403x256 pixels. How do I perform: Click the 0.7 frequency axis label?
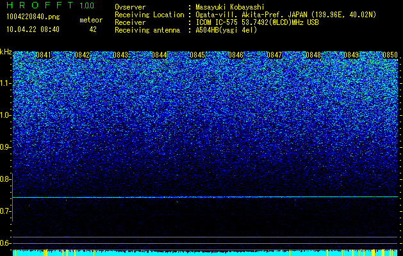tap(5, 211)
